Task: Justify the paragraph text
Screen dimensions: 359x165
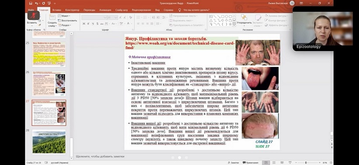Action: click(x=152, y=24)
